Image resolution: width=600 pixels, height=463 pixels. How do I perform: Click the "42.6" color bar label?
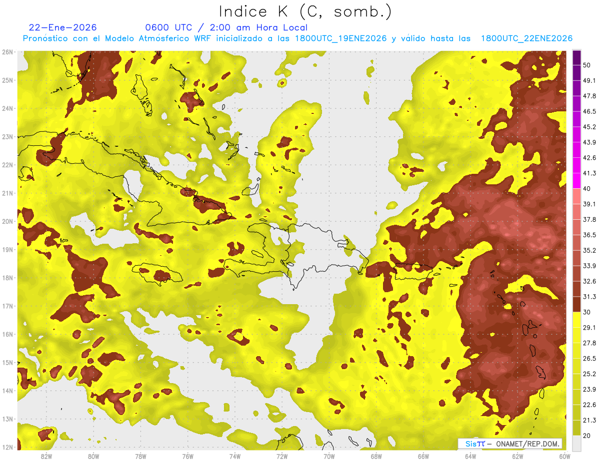click(x=589, y=158)
